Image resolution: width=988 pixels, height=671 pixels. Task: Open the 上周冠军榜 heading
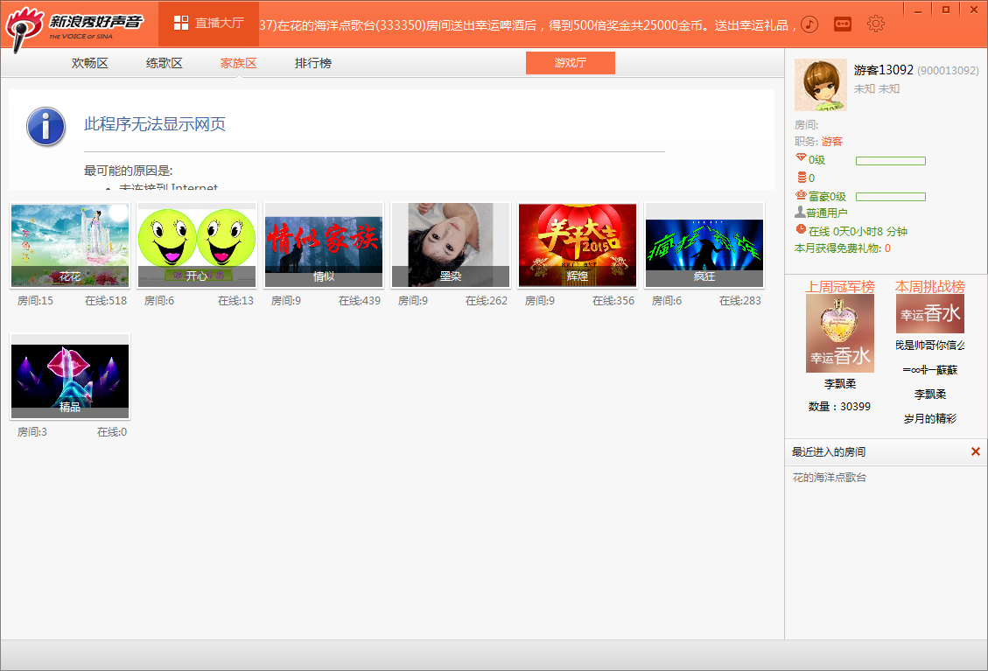coord(840,287)
